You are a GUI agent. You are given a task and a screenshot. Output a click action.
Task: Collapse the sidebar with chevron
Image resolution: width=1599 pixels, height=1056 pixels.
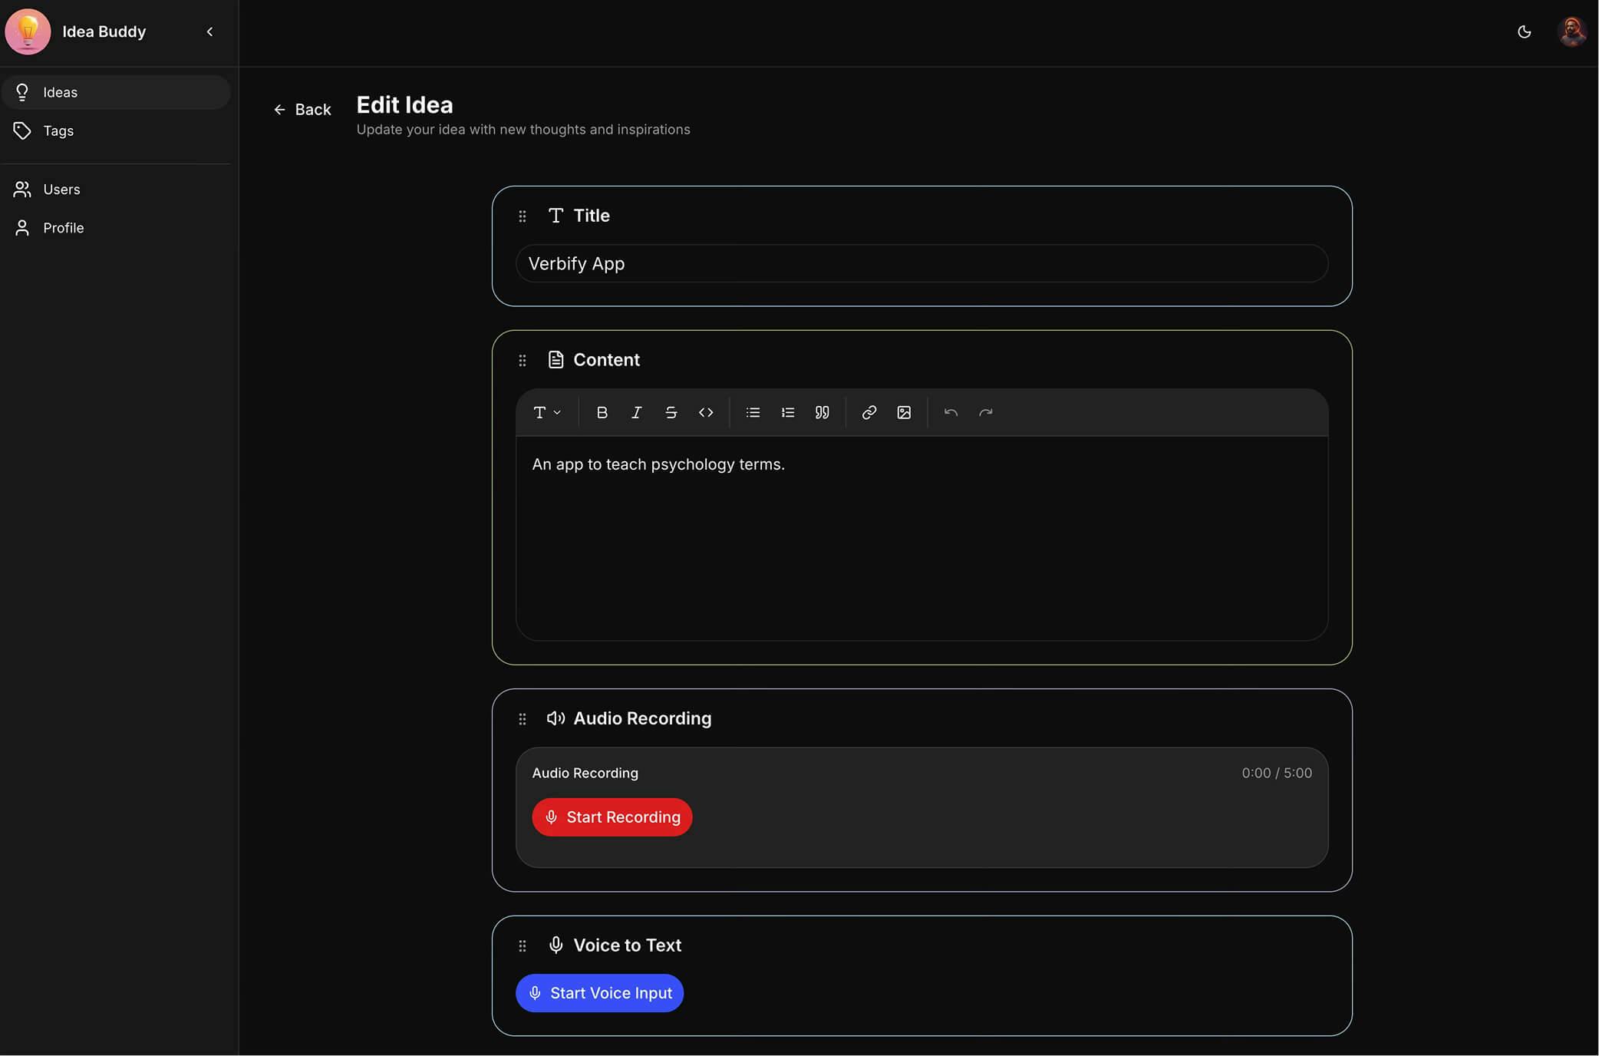209,32
